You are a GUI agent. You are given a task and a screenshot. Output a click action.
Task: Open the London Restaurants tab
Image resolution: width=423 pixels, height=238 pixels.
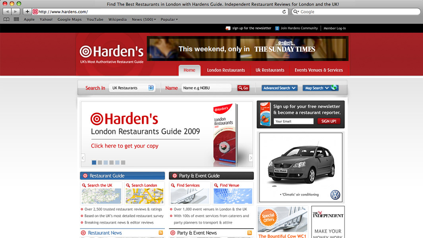[226, 70]
